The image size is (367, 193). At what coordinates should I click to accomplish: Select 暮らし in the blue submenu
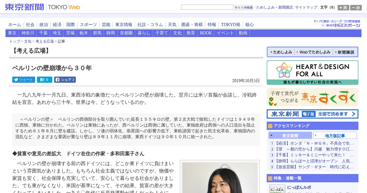[x=144, y=33]
